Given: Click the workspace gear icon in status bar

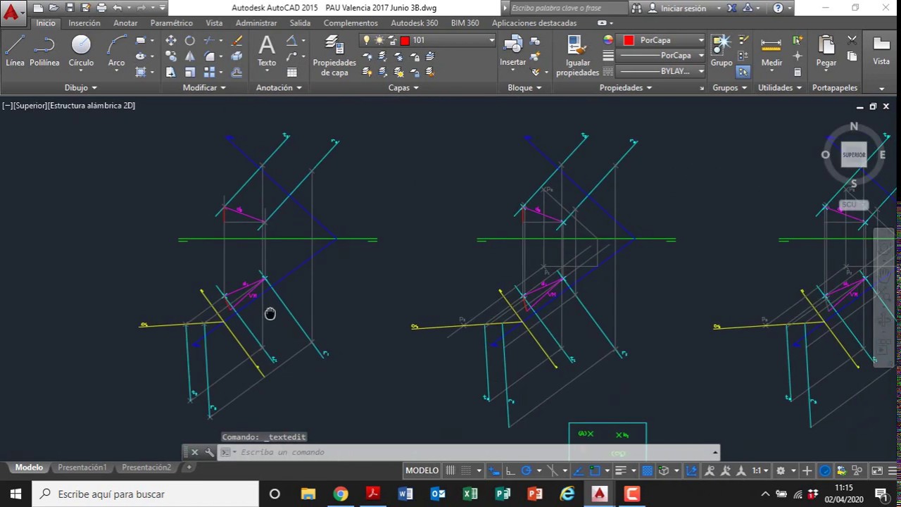Looking at the screenshot, I should coord(781,470).
